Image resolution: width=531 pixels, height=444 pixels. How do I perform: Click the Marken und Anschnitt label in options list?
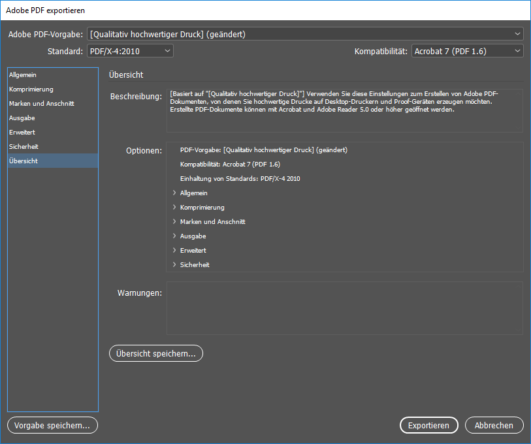213,222
